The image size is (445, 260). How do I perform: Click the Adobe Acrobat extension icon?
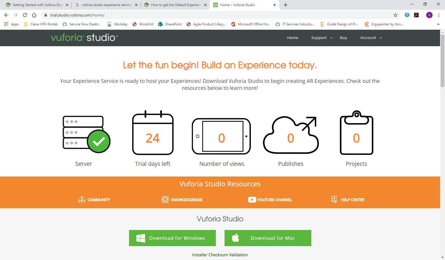coord(416,15)
